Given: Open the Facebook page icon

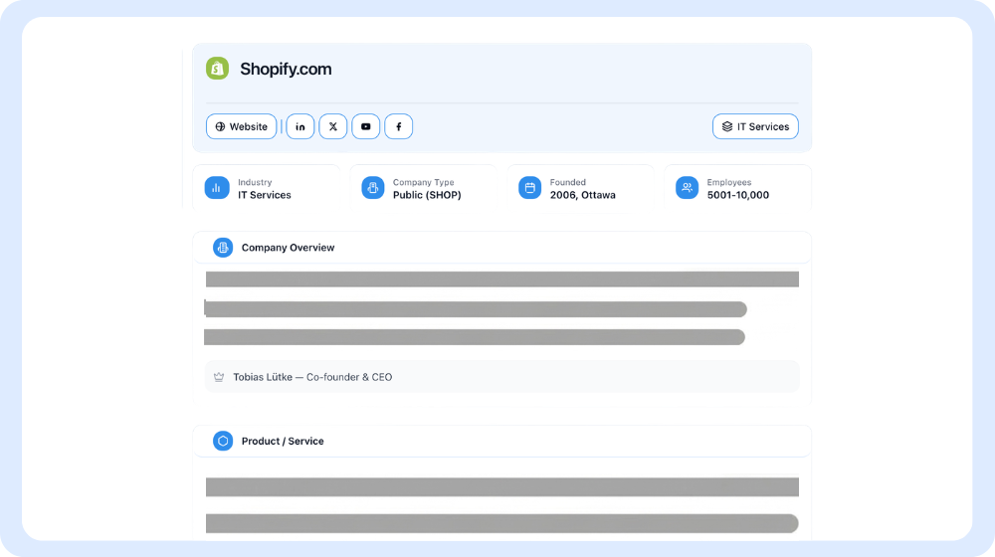Looking at the screenshot, I should 399,126.
